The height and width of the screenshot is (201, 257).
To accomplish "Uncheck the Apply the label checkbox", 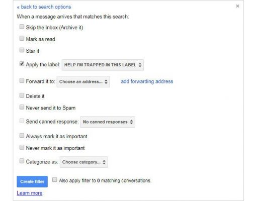I will (22, 64).
